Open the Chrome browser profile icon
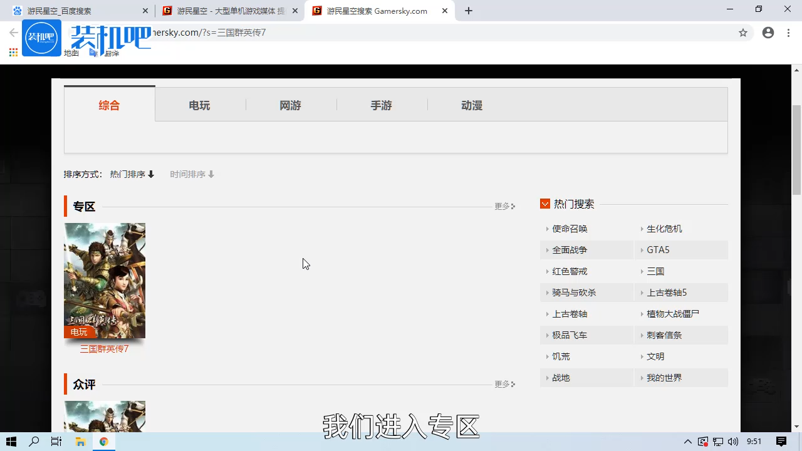 (x=768, y=33)
